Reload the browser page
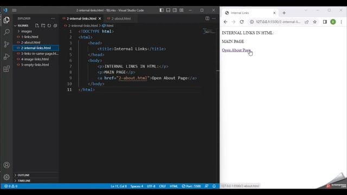The height and width of the screenshot is (195, 347). click(x=242, y=22)
